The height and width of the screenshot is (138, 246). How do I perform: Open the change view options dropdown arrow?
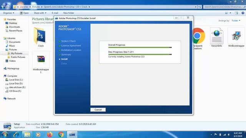click(x=230, y=13)
